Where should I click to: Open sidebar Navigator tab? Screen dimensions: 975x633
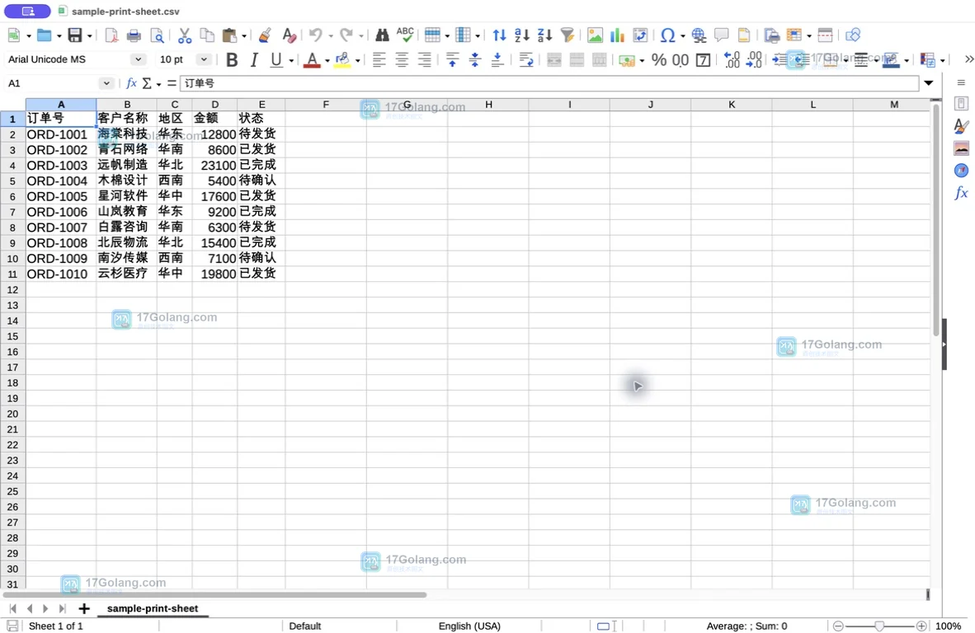[x=961, y=171]
